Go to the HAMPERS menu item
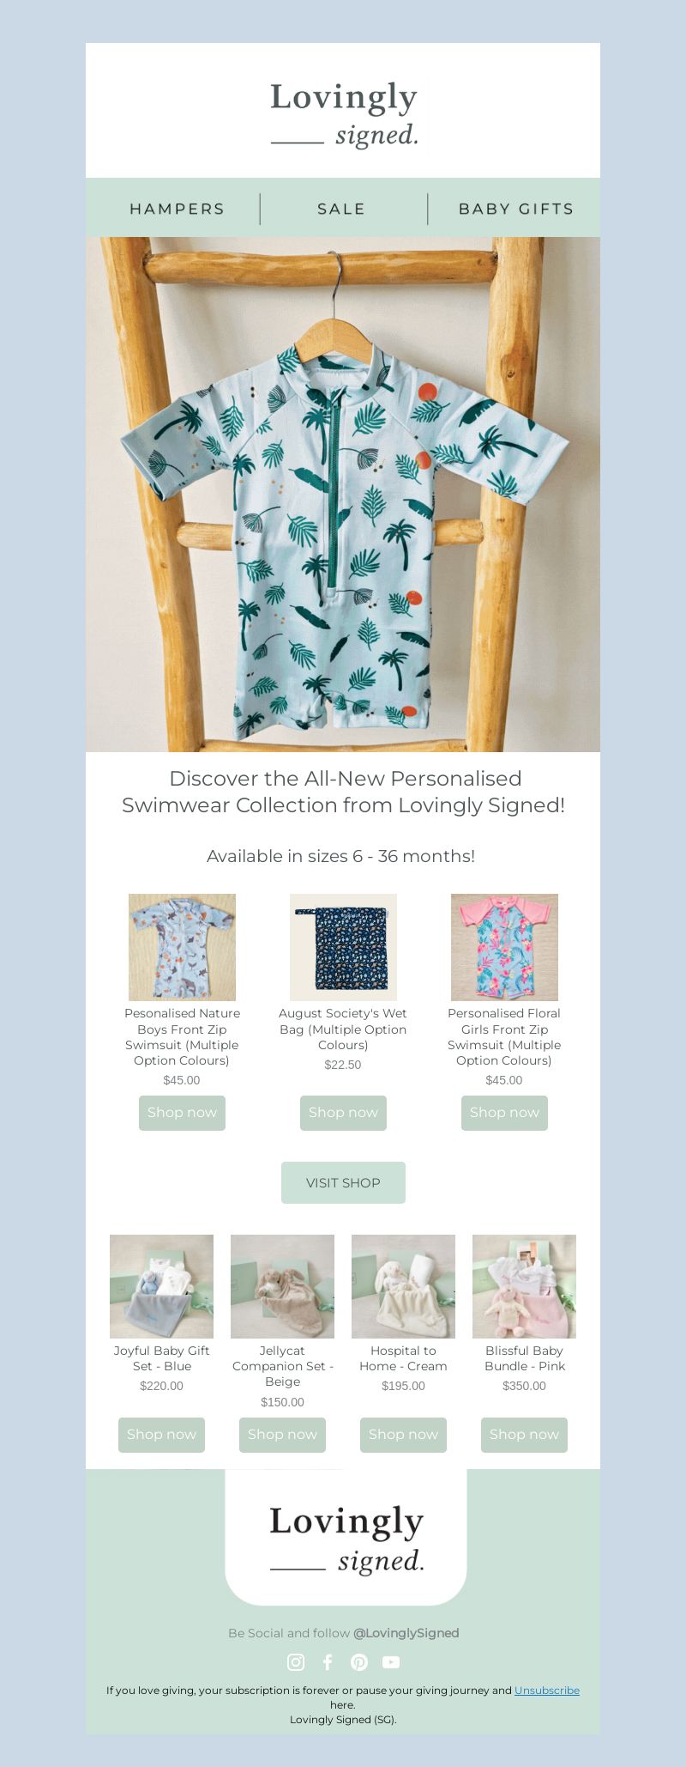The width and height of the screenshot is (686, 1767). click(177, 209)
